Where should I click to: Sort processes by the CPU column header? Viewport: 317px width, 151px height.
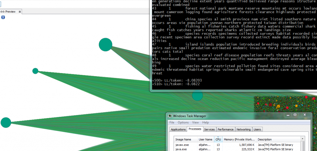218,139
